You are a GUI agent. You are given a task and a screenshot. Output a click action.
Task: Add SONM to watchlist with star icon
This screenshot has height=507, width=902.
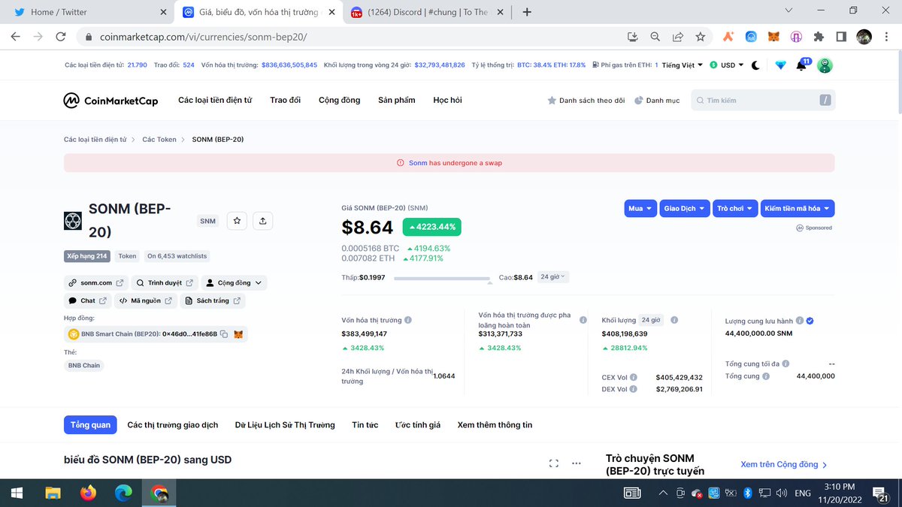237,221
